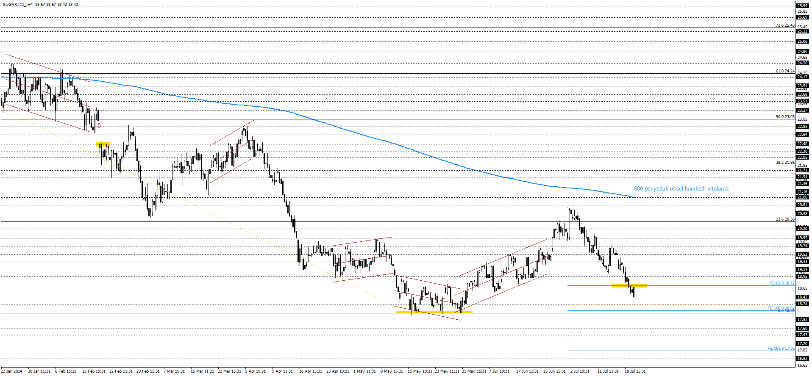Click the 21.71 price tag on scale
Screen dimensions: 812x376
[x=802, y=170]
